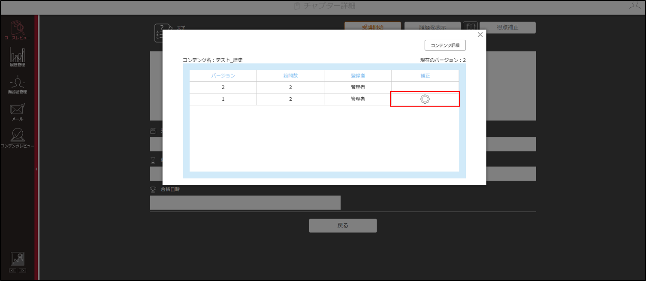Click the chart analysis icon at sidebar bottom
Viewport: 646px width, 281px height.
tap(18, 259)
